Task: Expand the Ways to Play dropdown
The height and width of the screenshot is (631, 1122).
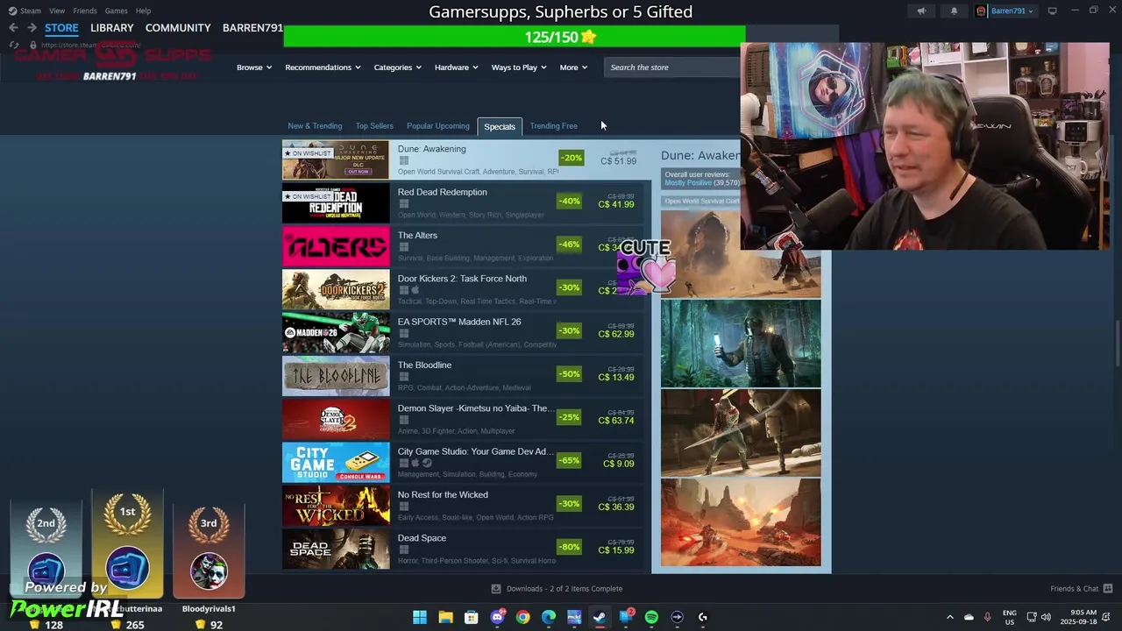Action: [x=519, y=67]
